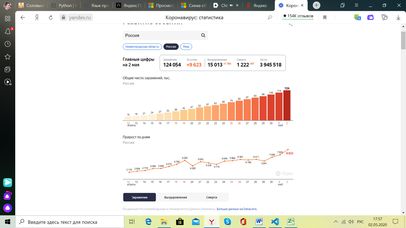The width and height of the screenshot is (406, 228).
Task: Open notifications bell in sidebar
Action: (x=7, y=31)
